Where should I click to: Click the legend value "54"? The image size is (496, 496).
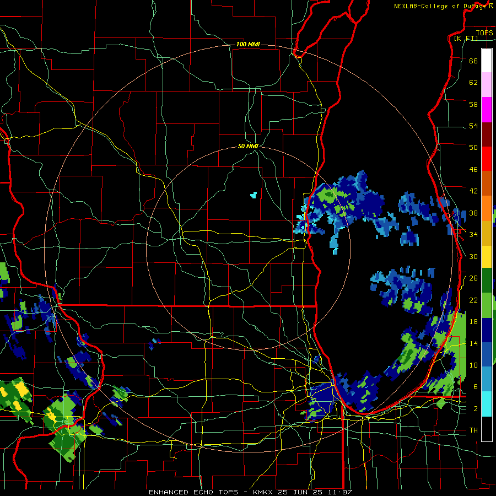pos(473,126)
